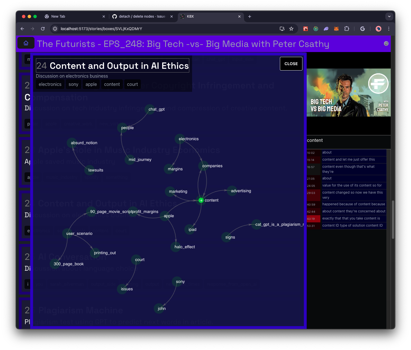The image size is (411, 350).
Task: Click the Big Tech vs Big Media thumbnail
Action: 349,92
